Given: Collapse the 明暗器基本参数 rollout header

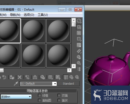Looking at the screenshot, I should (x=37, y=91).
